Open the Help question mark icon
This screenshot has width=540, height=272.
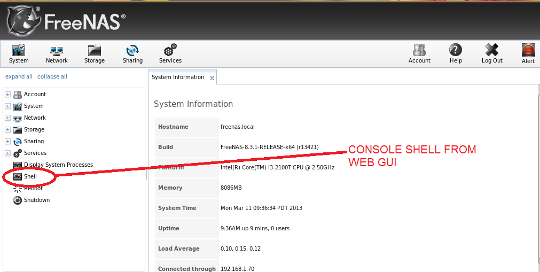[456, 50]
